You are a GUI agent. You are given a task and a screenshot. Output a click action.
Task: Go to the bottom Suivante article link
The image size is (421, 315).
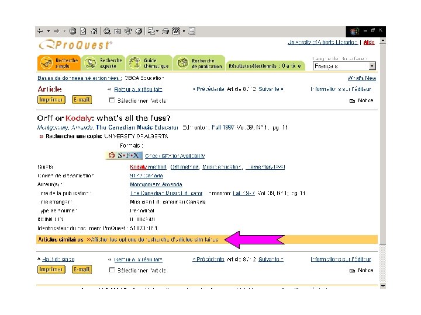271,259
